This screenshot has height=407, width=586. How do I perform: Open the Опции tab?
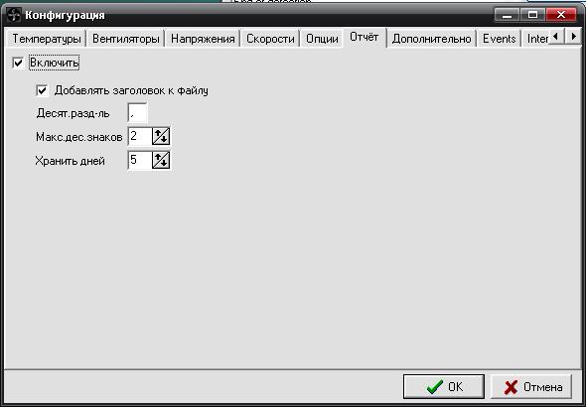pos(322,39)
